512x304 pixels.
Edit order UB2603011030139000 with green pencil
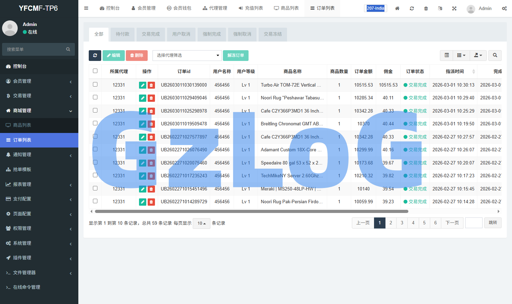tap(142, 85)
